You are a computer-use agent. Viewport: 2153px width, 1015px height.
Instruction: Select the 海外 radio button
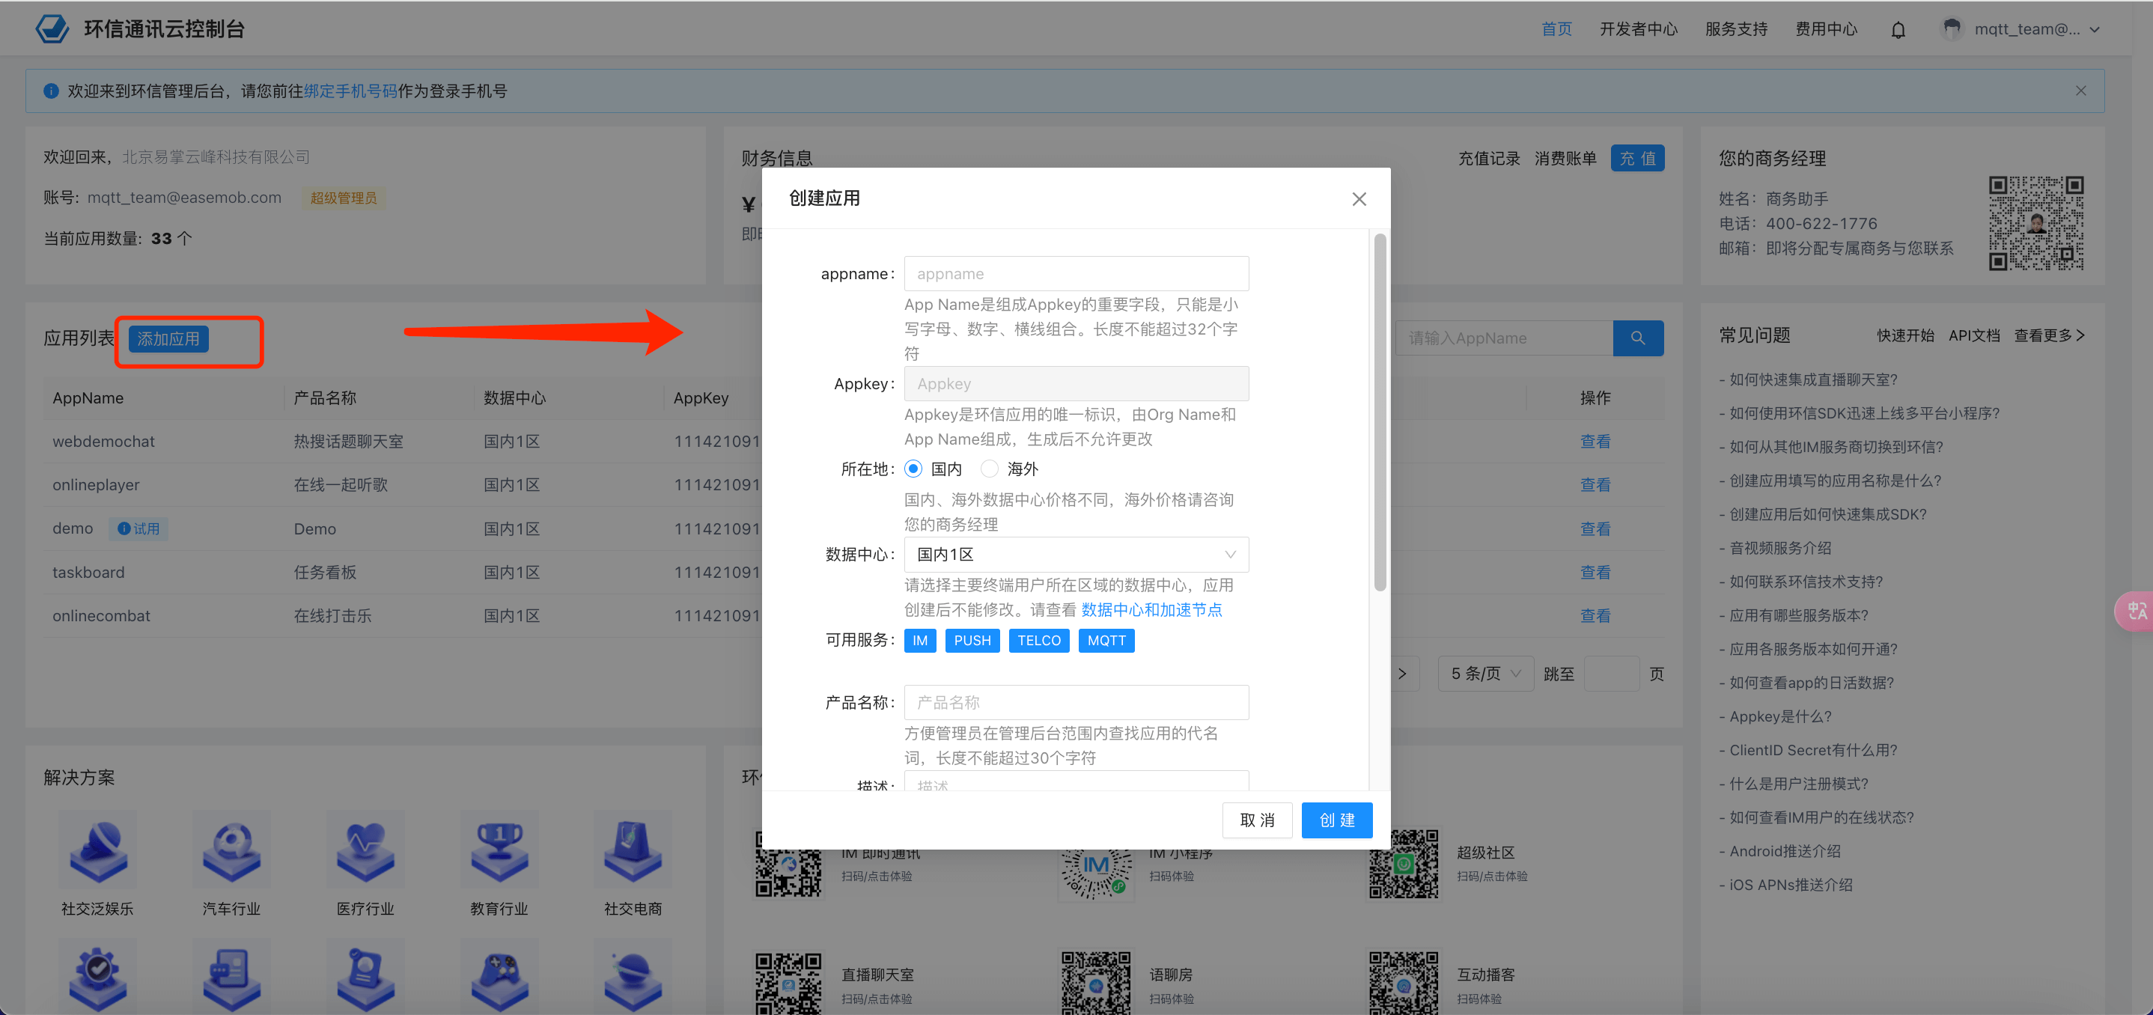coord(990,469)
